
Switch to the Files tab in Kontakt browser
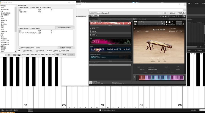point(102,19)
